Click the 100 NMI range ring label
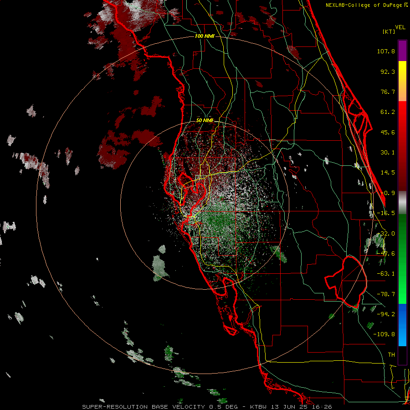This screenshot has width=410, height=410. 205,36
